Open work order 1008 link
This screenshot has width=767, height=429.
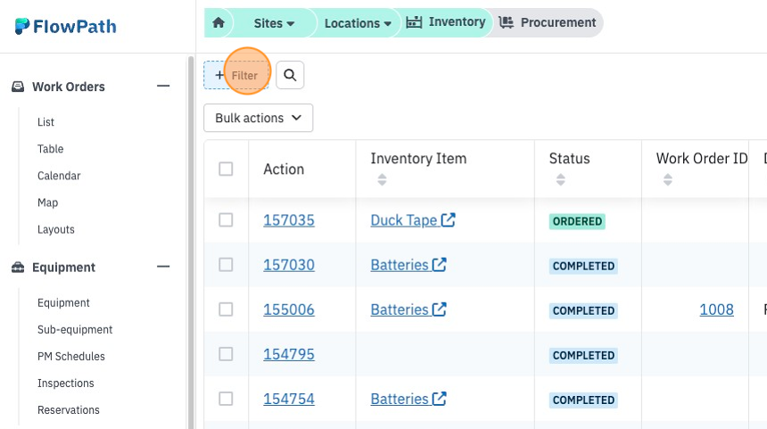click(x=716, y=309)
